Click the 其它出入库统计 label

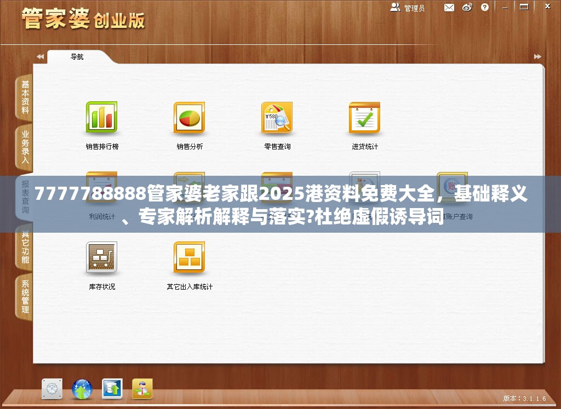190,287
